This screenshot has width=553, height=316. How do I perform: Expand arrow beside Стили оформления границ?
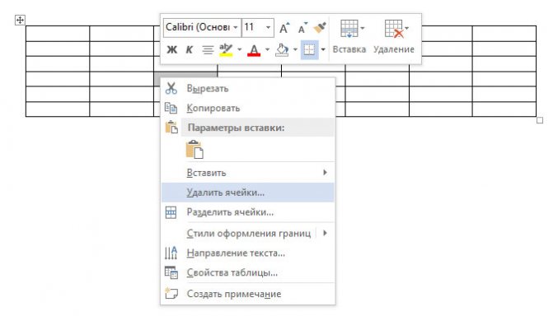(325, 233)
